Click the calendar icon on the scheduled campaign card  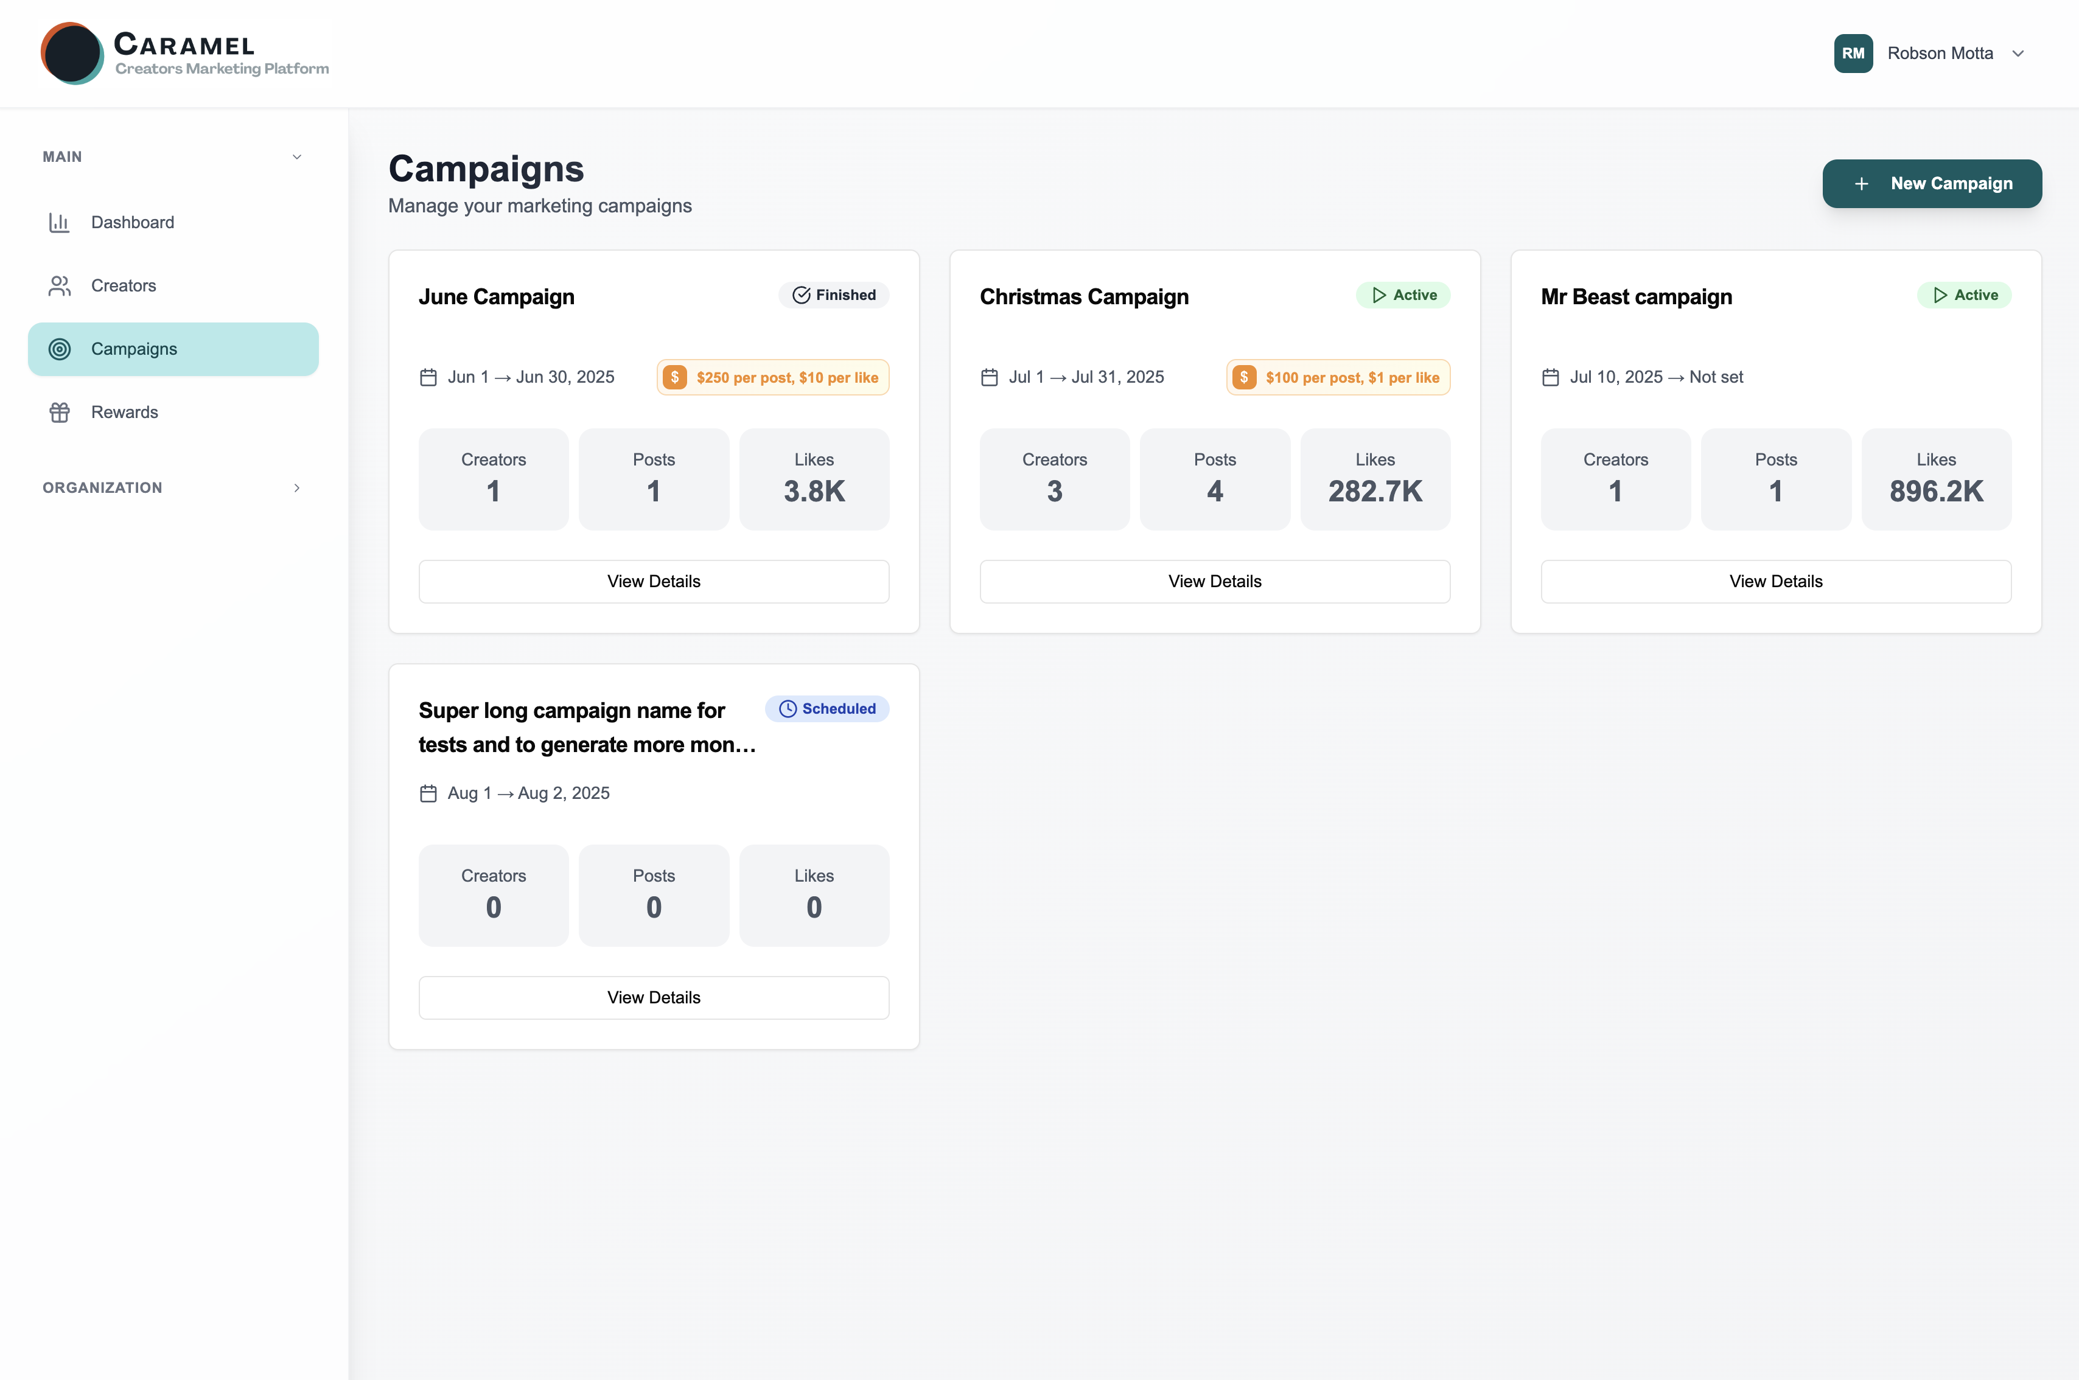(428, 792)
